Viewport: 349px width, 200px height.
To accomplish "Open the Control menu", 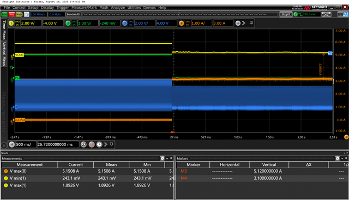I will click(x=19, y=8).
